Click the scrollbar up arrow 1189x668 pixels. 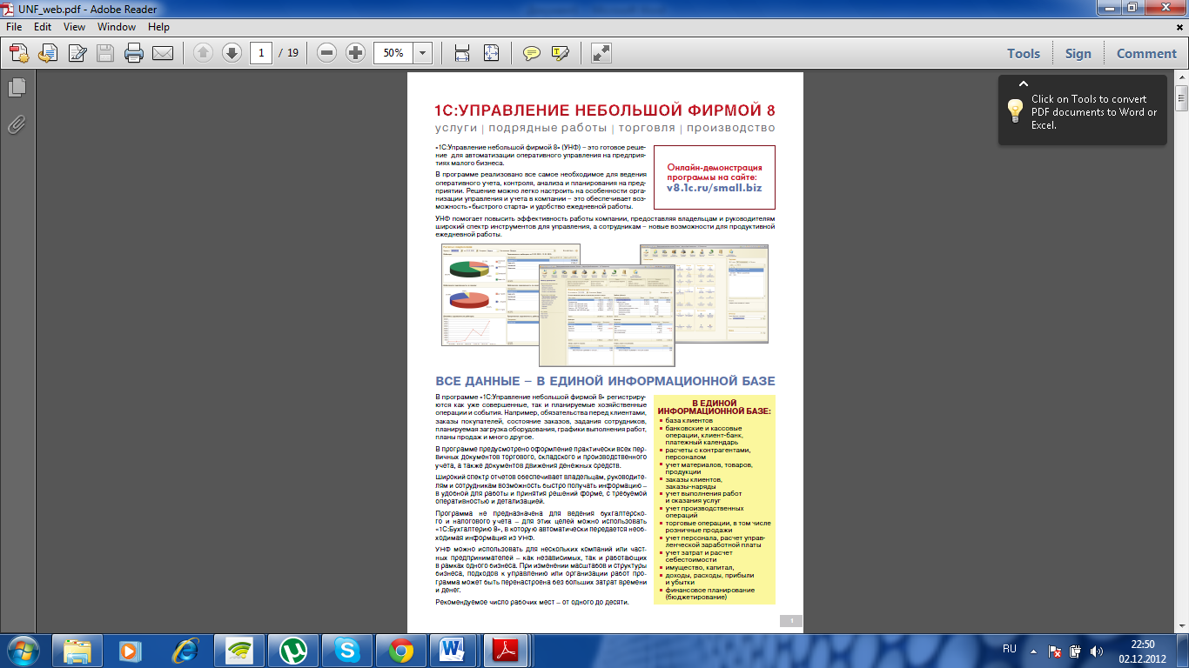[1182, 77]
